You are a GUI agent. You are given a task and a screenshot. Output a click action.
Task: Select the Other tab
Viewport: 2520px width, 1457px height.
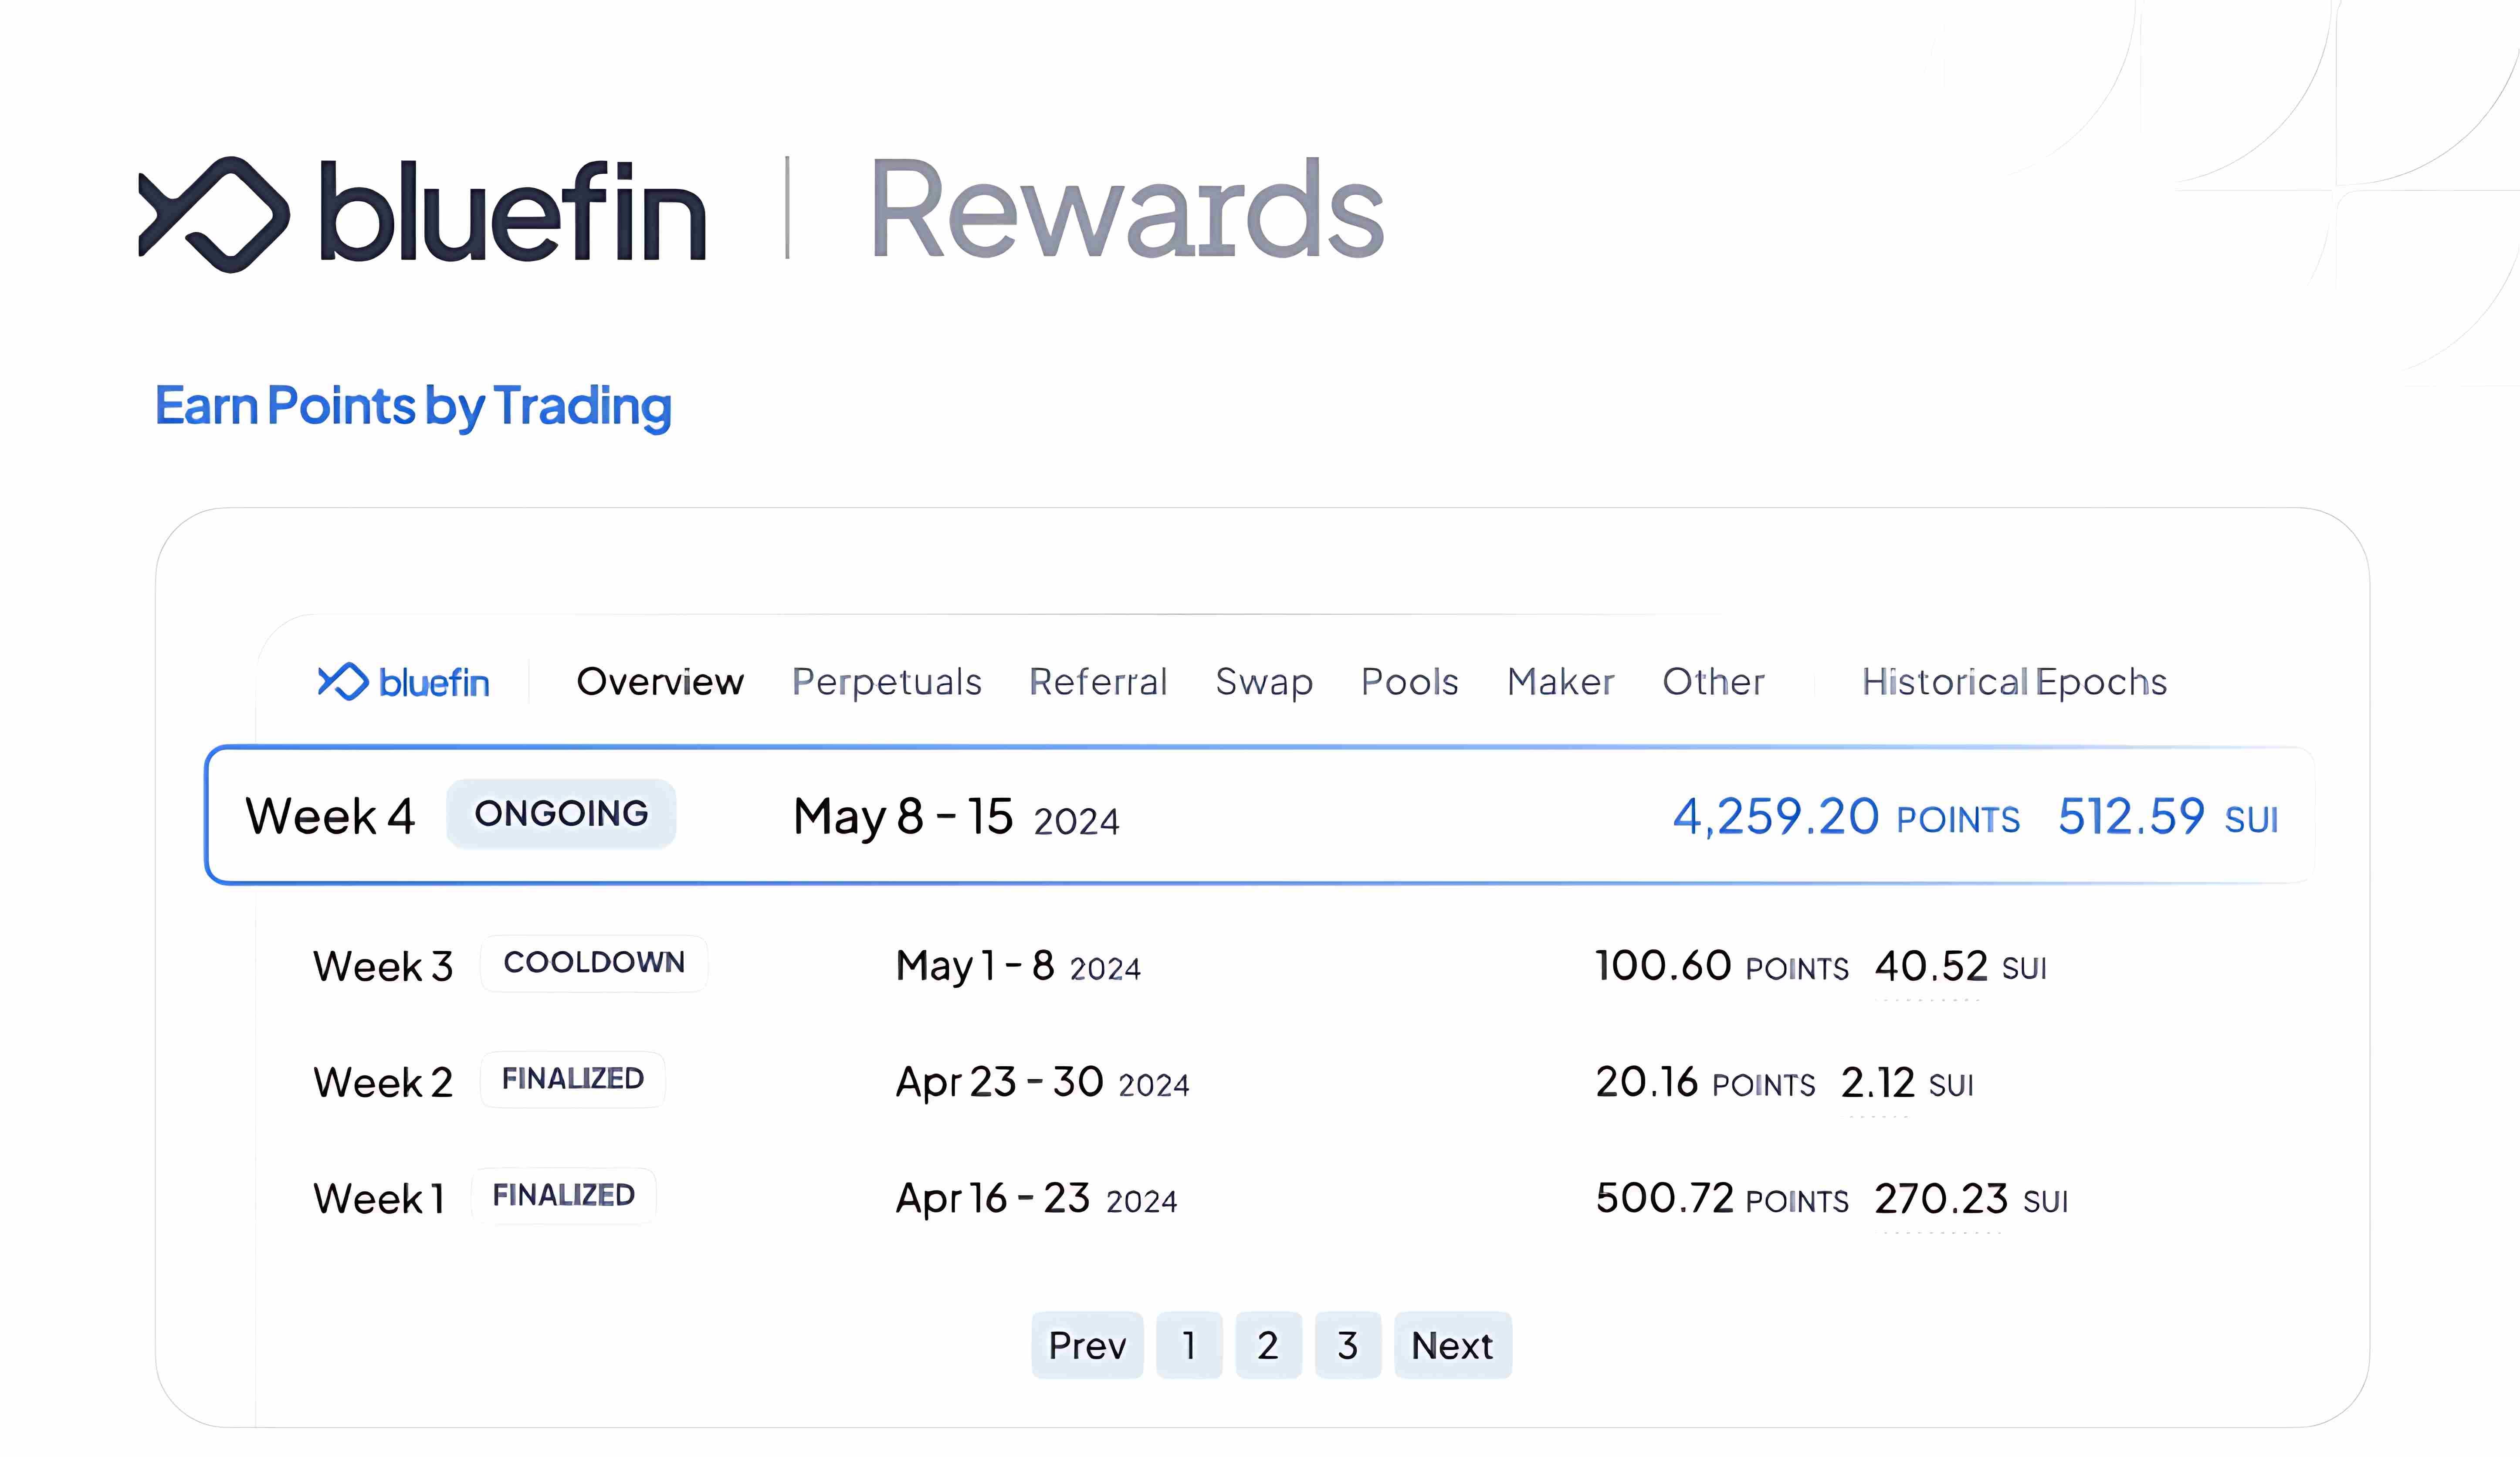pos(1713,682)
